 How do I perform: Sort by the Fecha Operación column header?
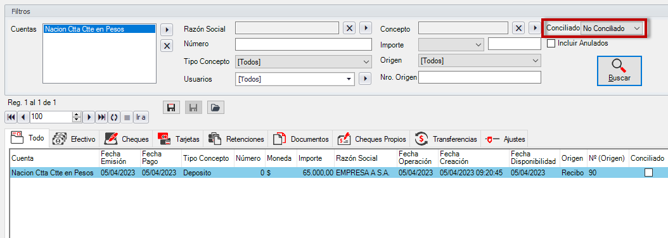(418, 158)
